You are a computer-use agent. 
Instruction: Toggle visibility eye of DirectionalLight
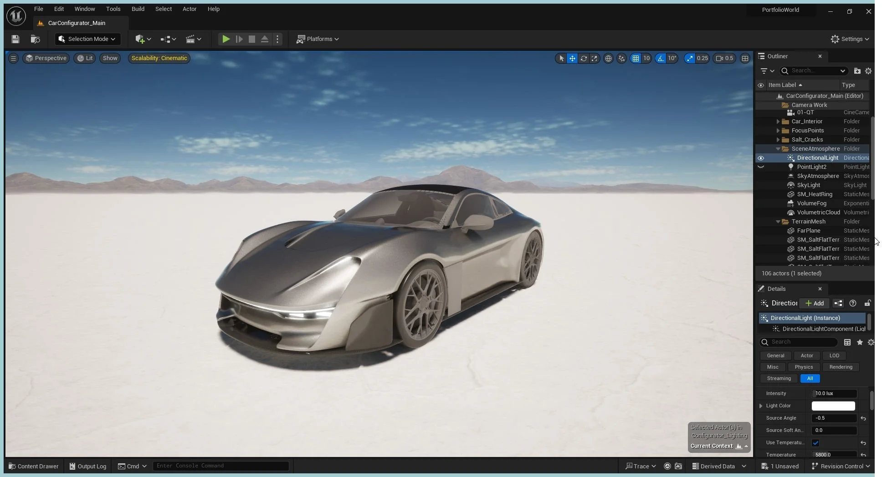tap(760, 158)
